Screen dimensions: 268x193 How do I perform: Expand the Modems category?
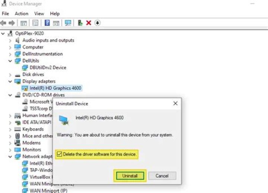(x=10, y=143)
